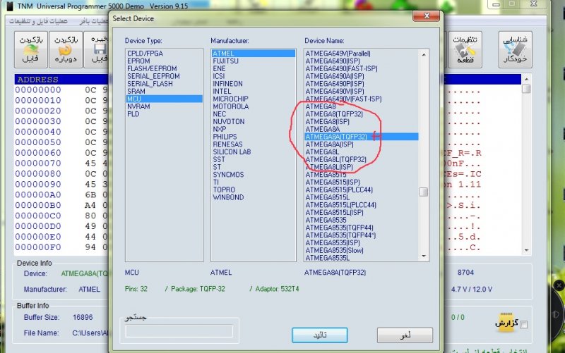Select ATMEGA8535(TQFP44) device

[x=340, y=228]
